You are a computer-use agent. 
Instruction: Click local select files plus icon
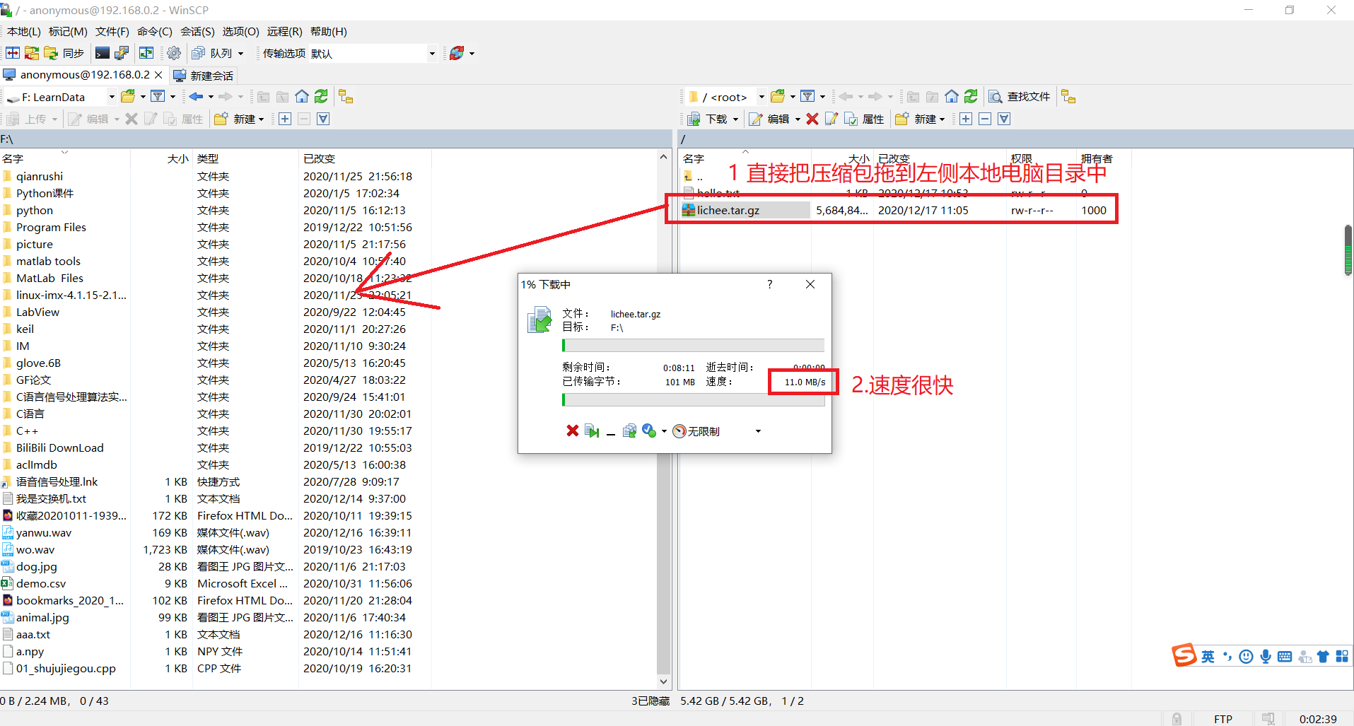click(285, 119)
